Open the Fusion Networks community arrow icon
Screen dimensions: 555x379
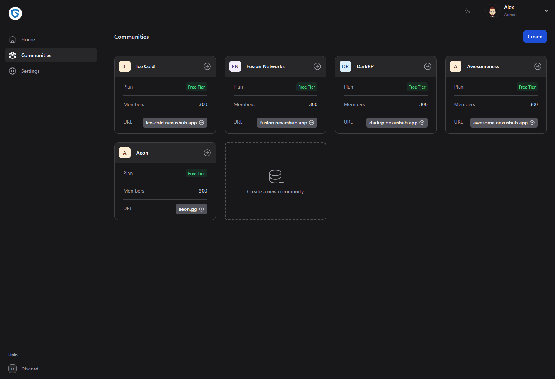(317, 66)
